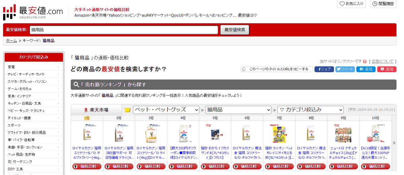Open 4位 product thumbnail image

tap(183, 133)
